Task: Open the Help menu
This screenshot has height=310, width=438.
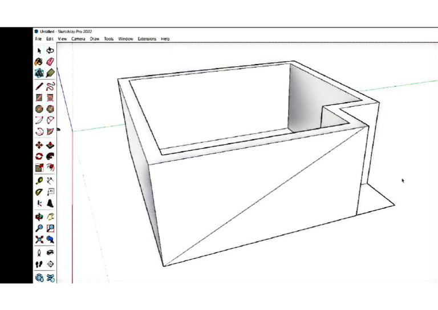Action: [x=165, y=39]
